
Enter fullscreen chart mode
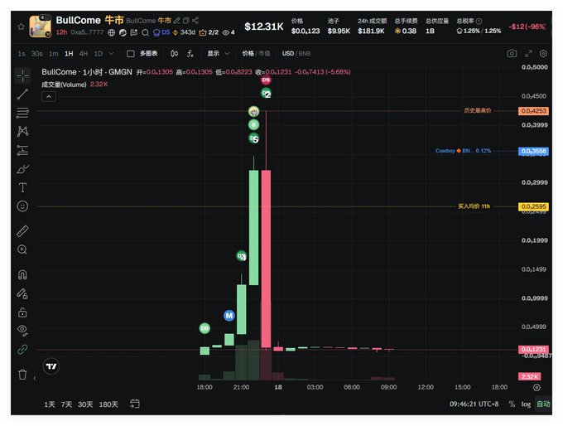(x=528, y=54)
